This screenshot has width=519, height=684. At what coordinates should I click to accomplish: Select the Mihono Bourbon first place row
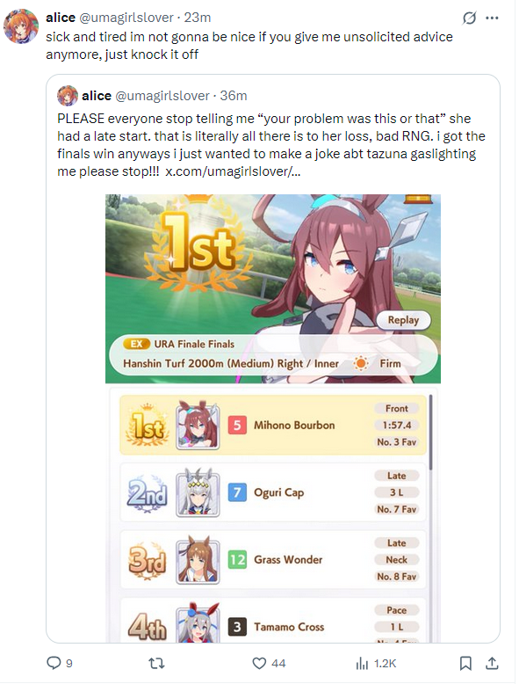pyautogui.click(x=273, y=426)
